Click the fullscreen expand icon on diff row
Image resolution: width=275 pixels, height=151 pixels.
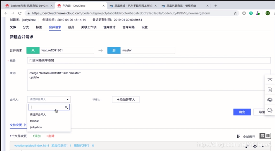coord(247,146)
